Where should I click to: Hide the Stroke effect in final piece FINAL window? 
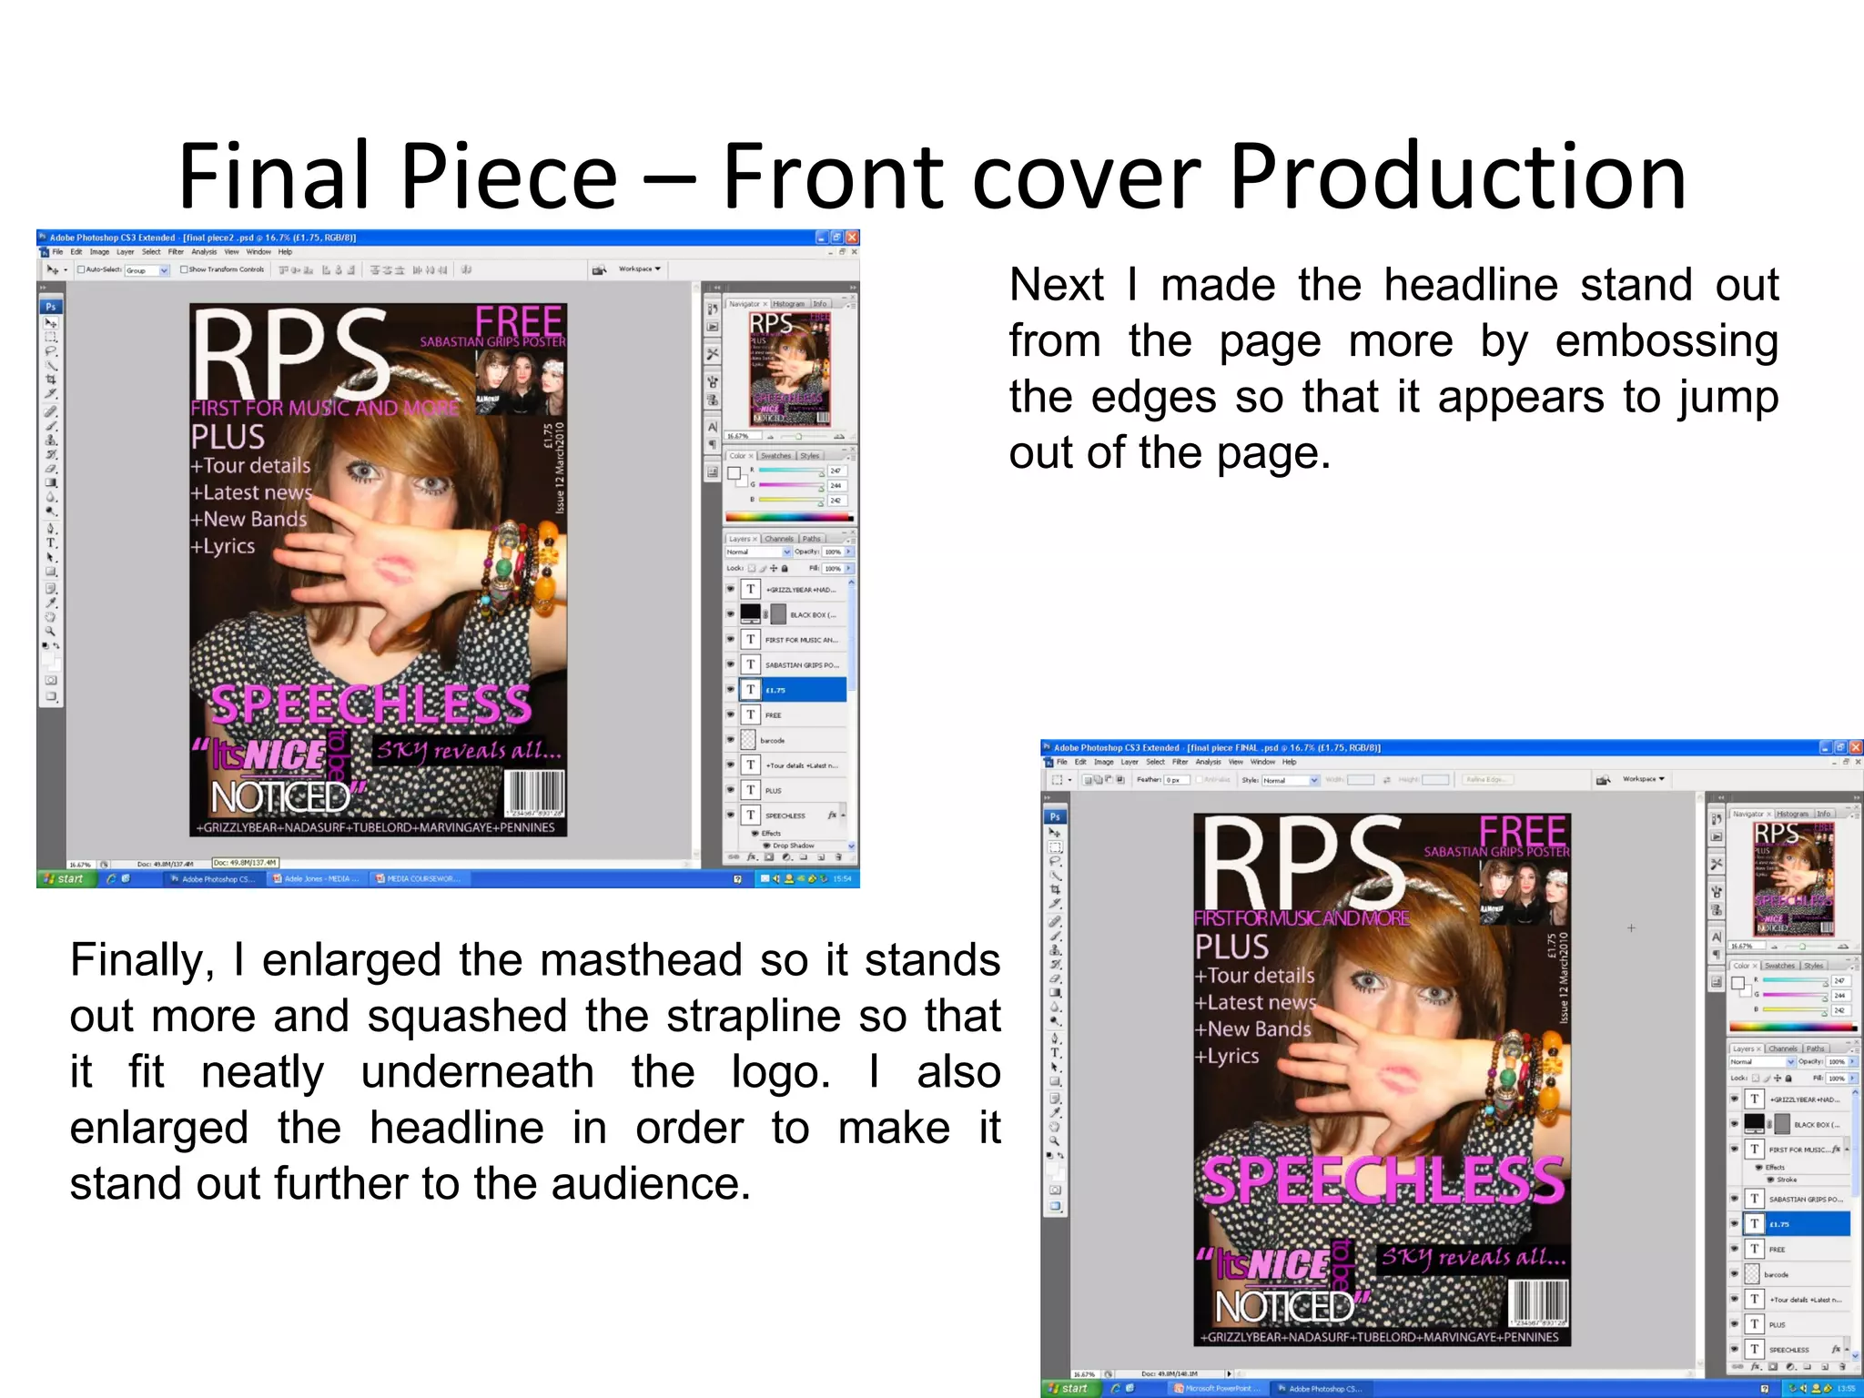1770,1179
